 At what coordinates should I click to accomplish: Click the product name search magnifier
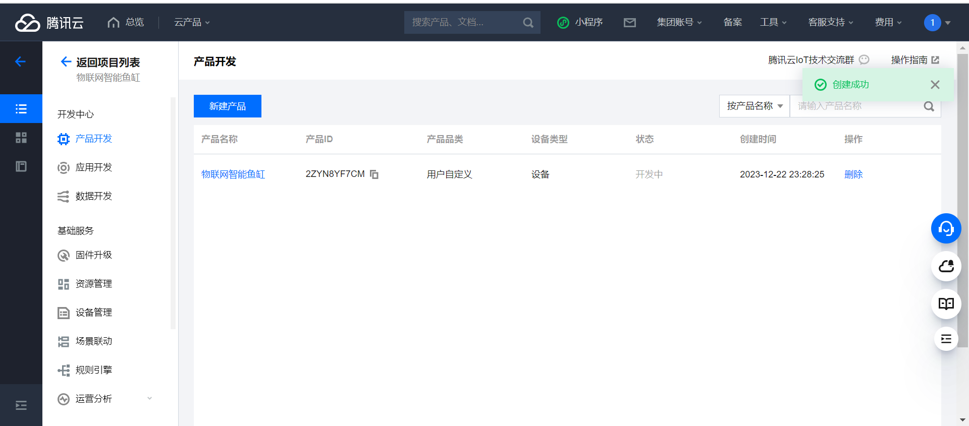(x=929, y=106)
